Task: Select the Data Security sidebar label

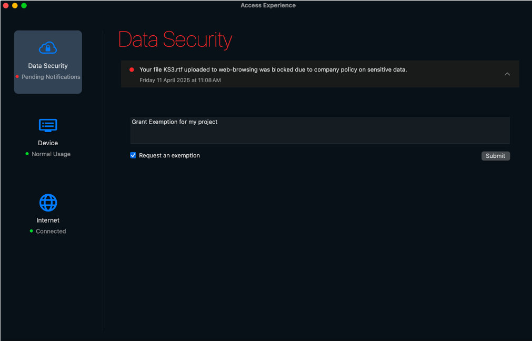Action: 48,66
